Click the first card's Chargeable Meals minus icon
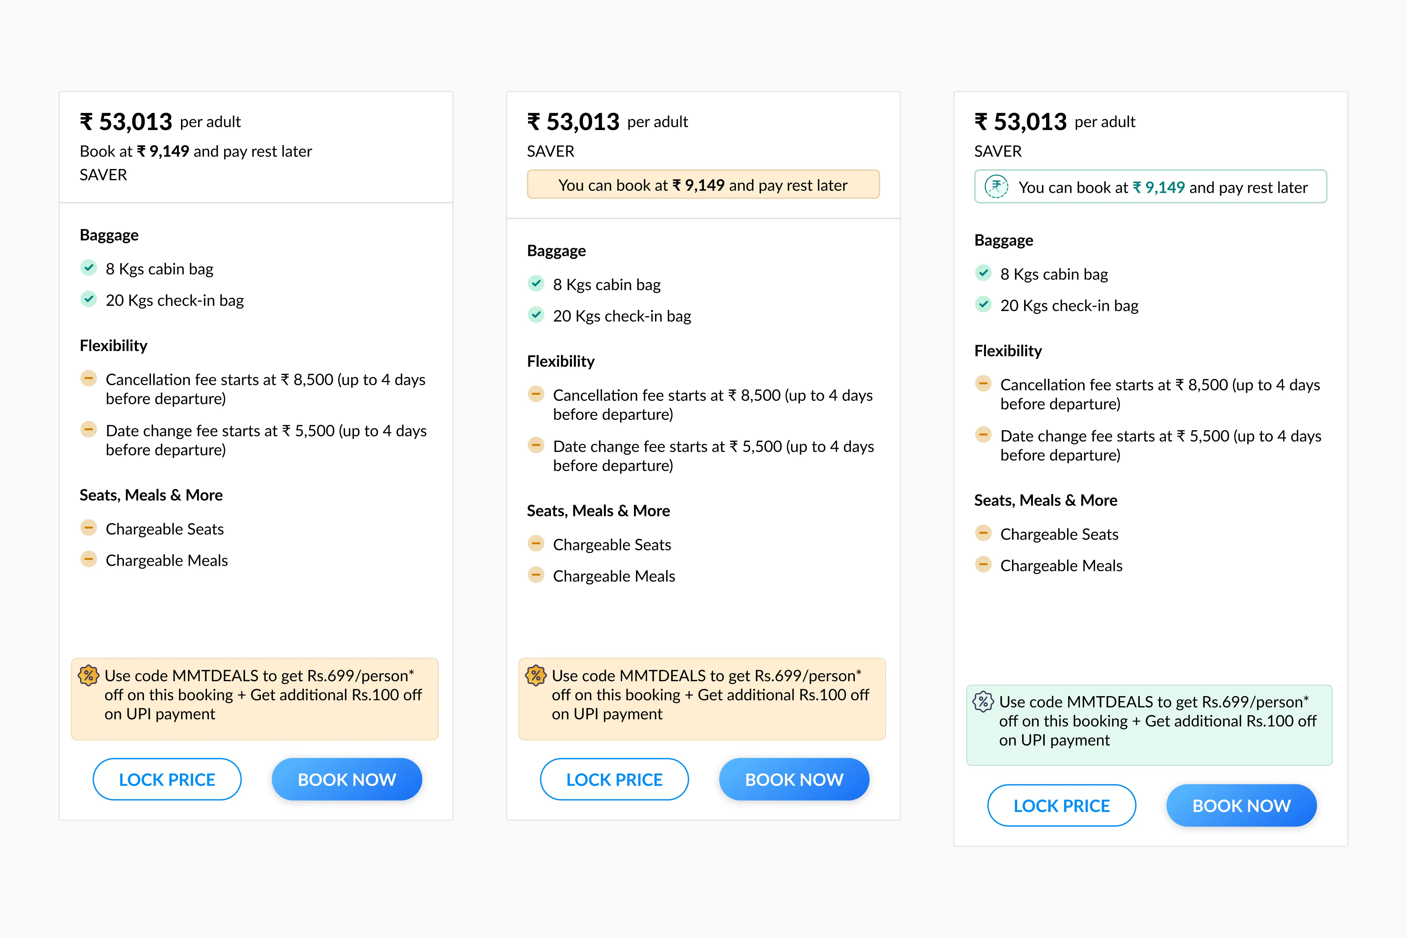1407x938 pixels. (x=89, y=560)
